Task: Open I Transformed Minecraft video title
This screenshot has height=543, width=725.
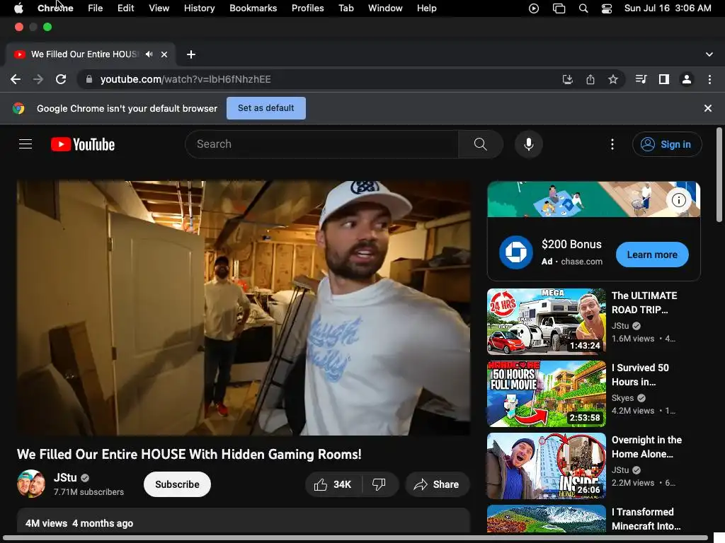Action: [x=646, y=519]
